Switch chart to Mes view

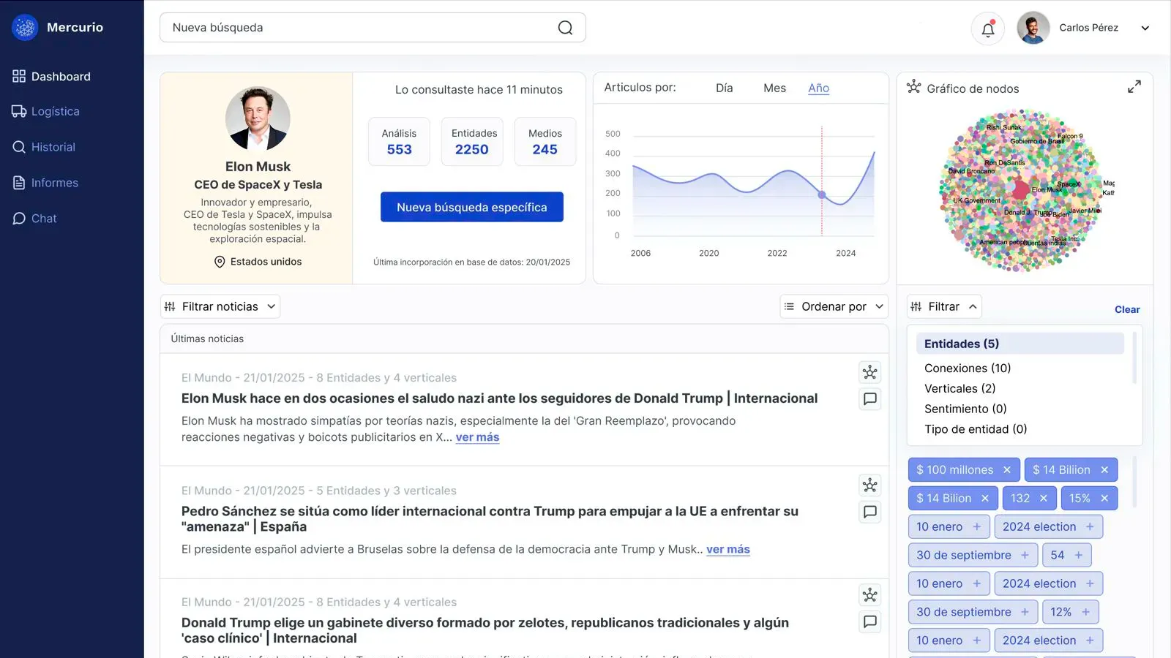[774, 88]
